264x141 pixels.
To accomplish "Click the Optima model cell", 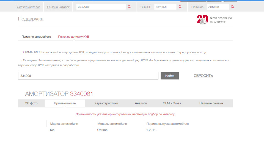I will 102,130.
